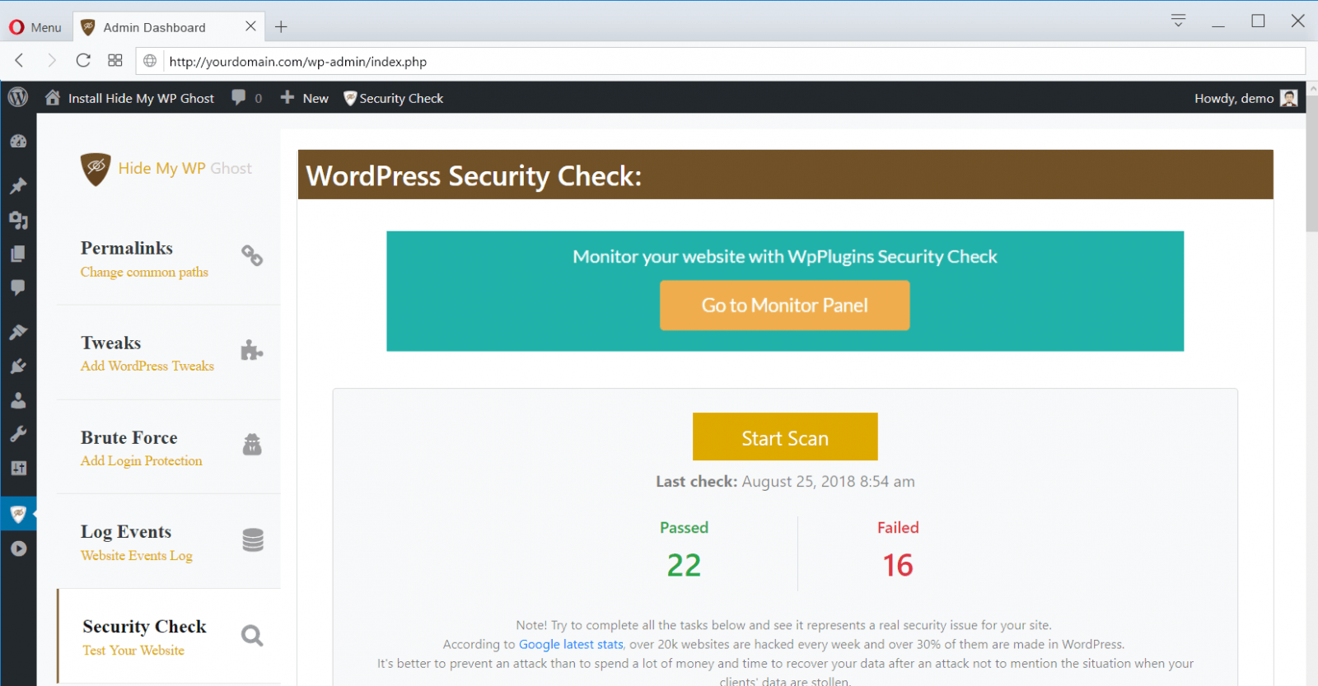This screenshot has height=686, width=1318.
Task: Open the Dashboard gauge icon in sidebar
Action: coord(18,142)
